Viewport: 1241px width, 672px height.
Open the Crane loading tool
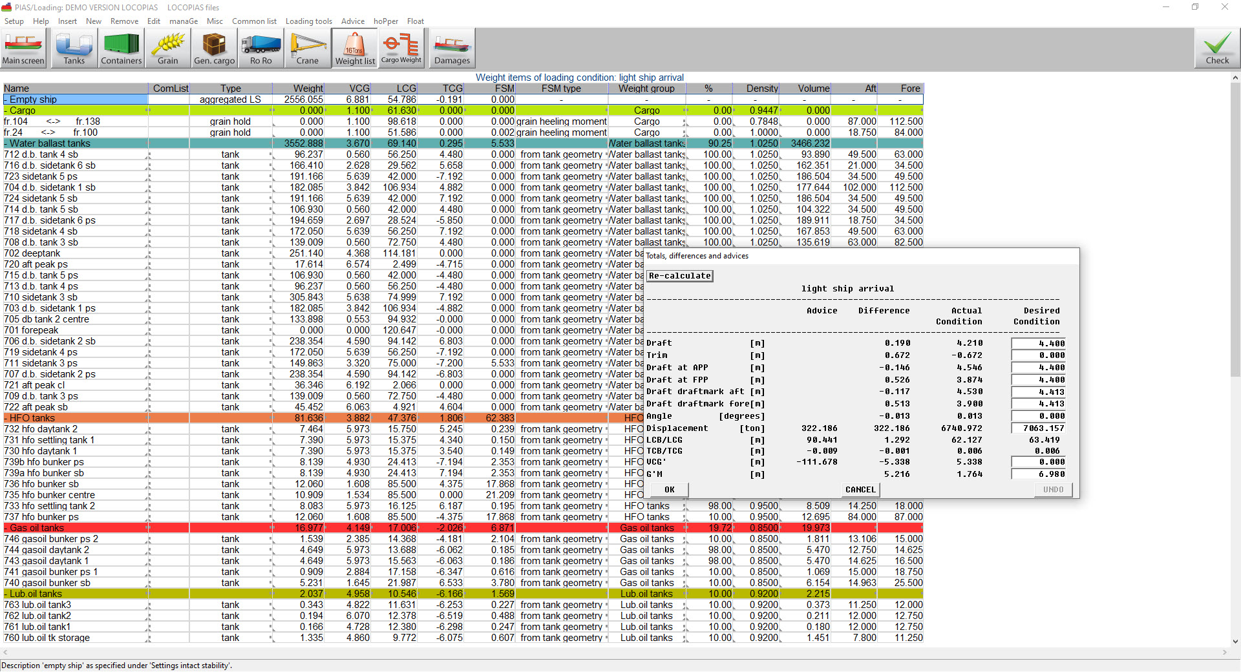point(307,48)
